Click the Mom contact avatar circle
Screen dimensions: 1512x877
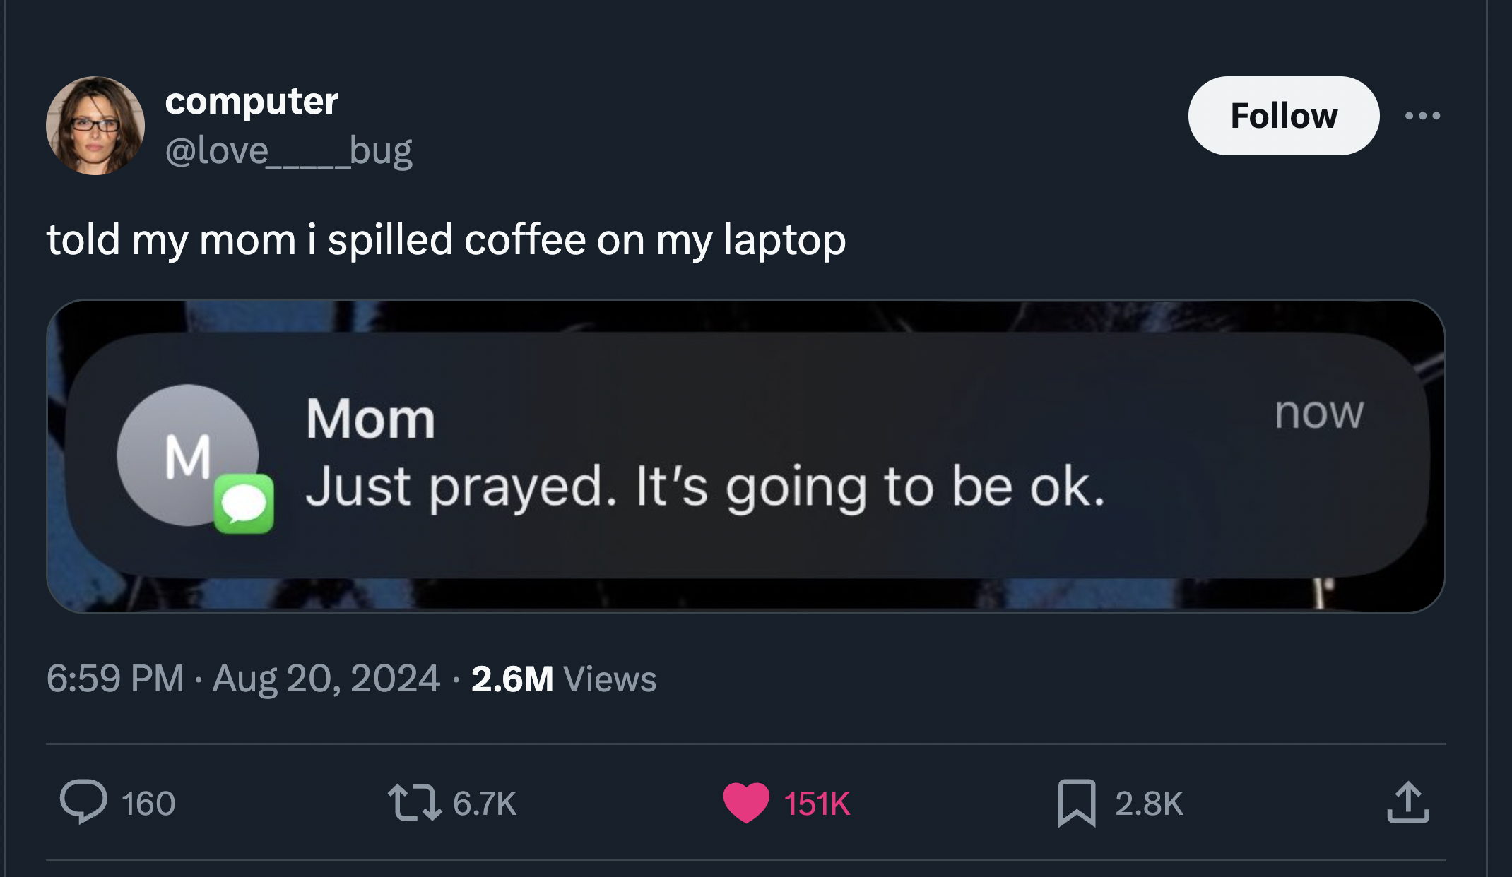(x=188, y=455)
